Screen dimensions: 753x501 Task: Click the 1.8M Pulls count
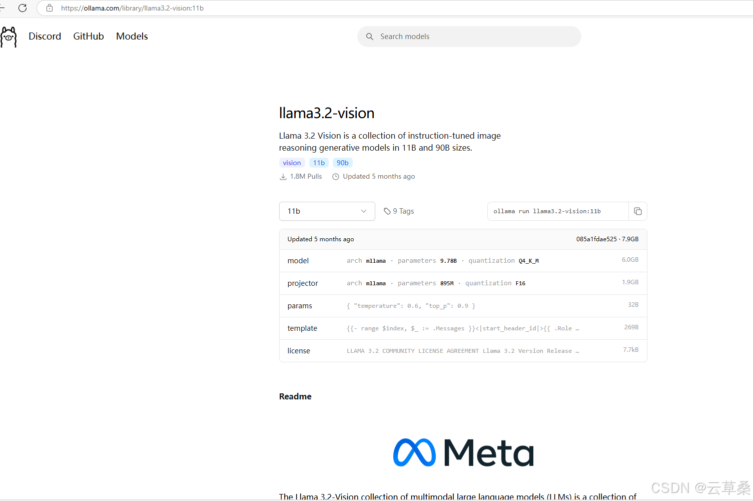pyautogui.click(x=306, y=177)
